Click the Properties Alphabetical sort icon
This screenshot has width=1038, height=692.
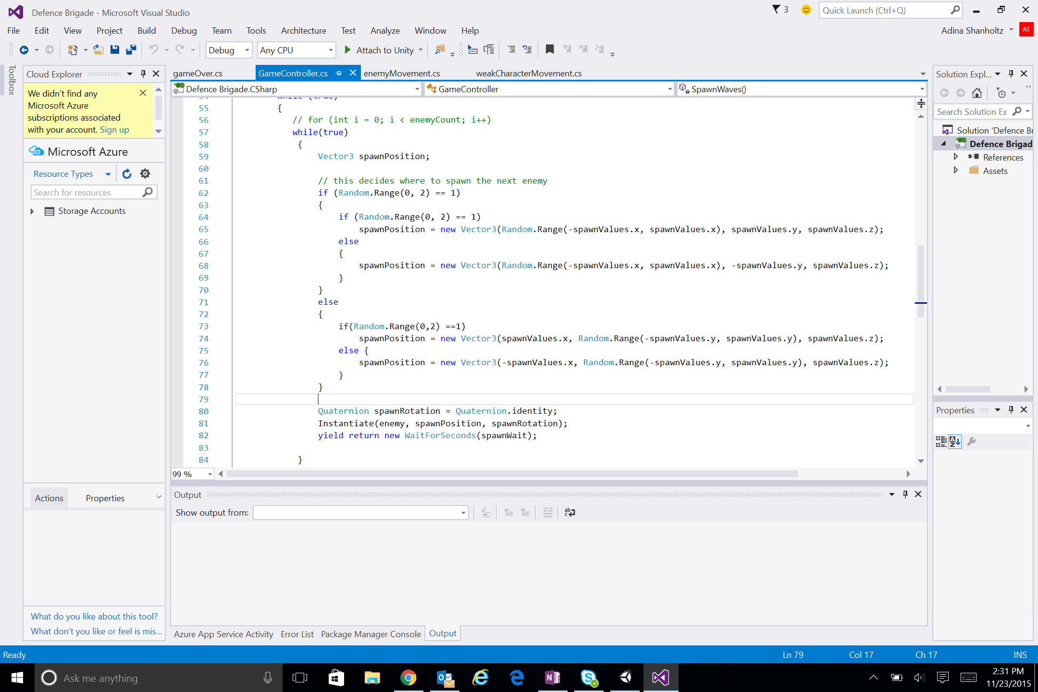tap(955, 441)
